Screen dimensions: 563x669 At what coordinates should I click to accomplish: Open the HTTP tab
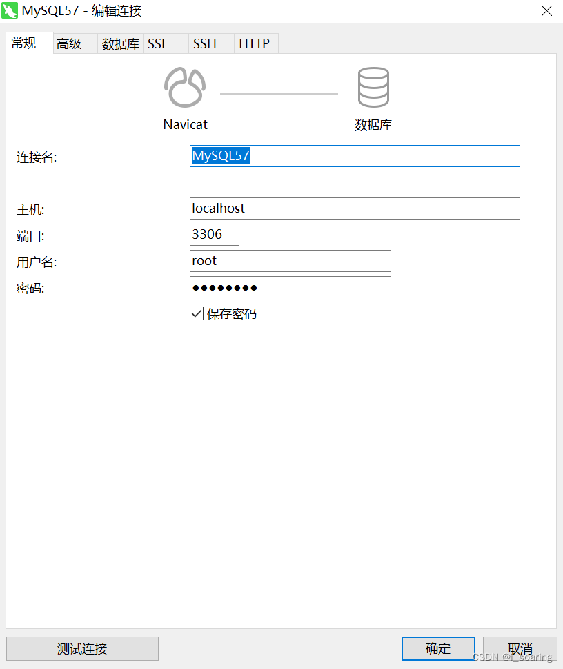(257, 43)
